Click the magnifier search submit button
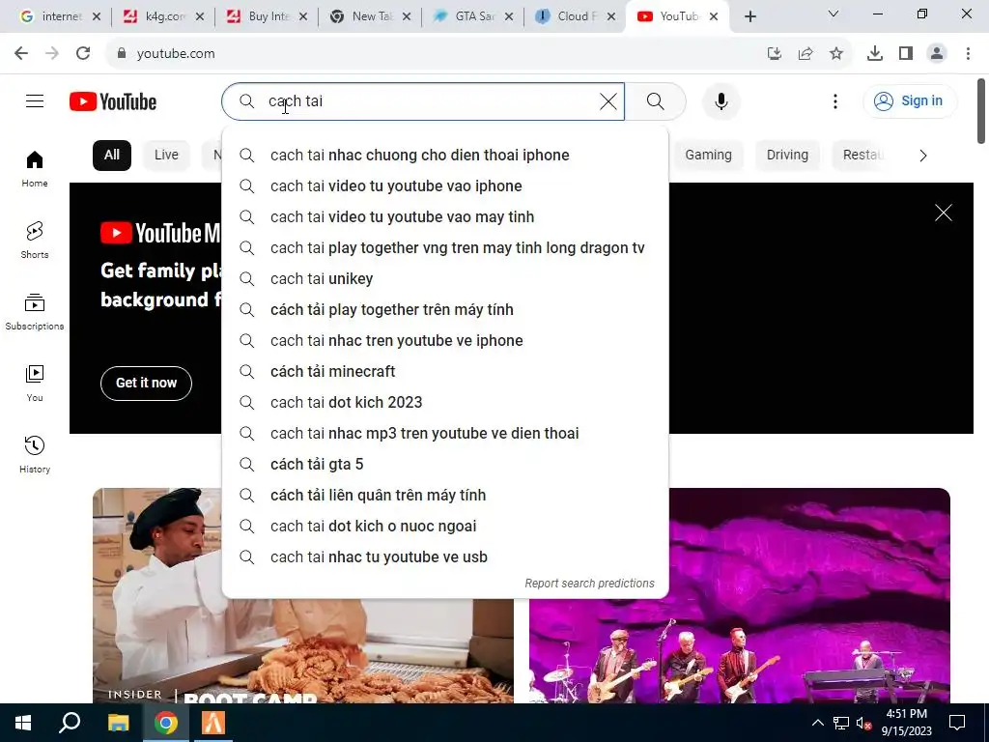 (x=656, y=100)
